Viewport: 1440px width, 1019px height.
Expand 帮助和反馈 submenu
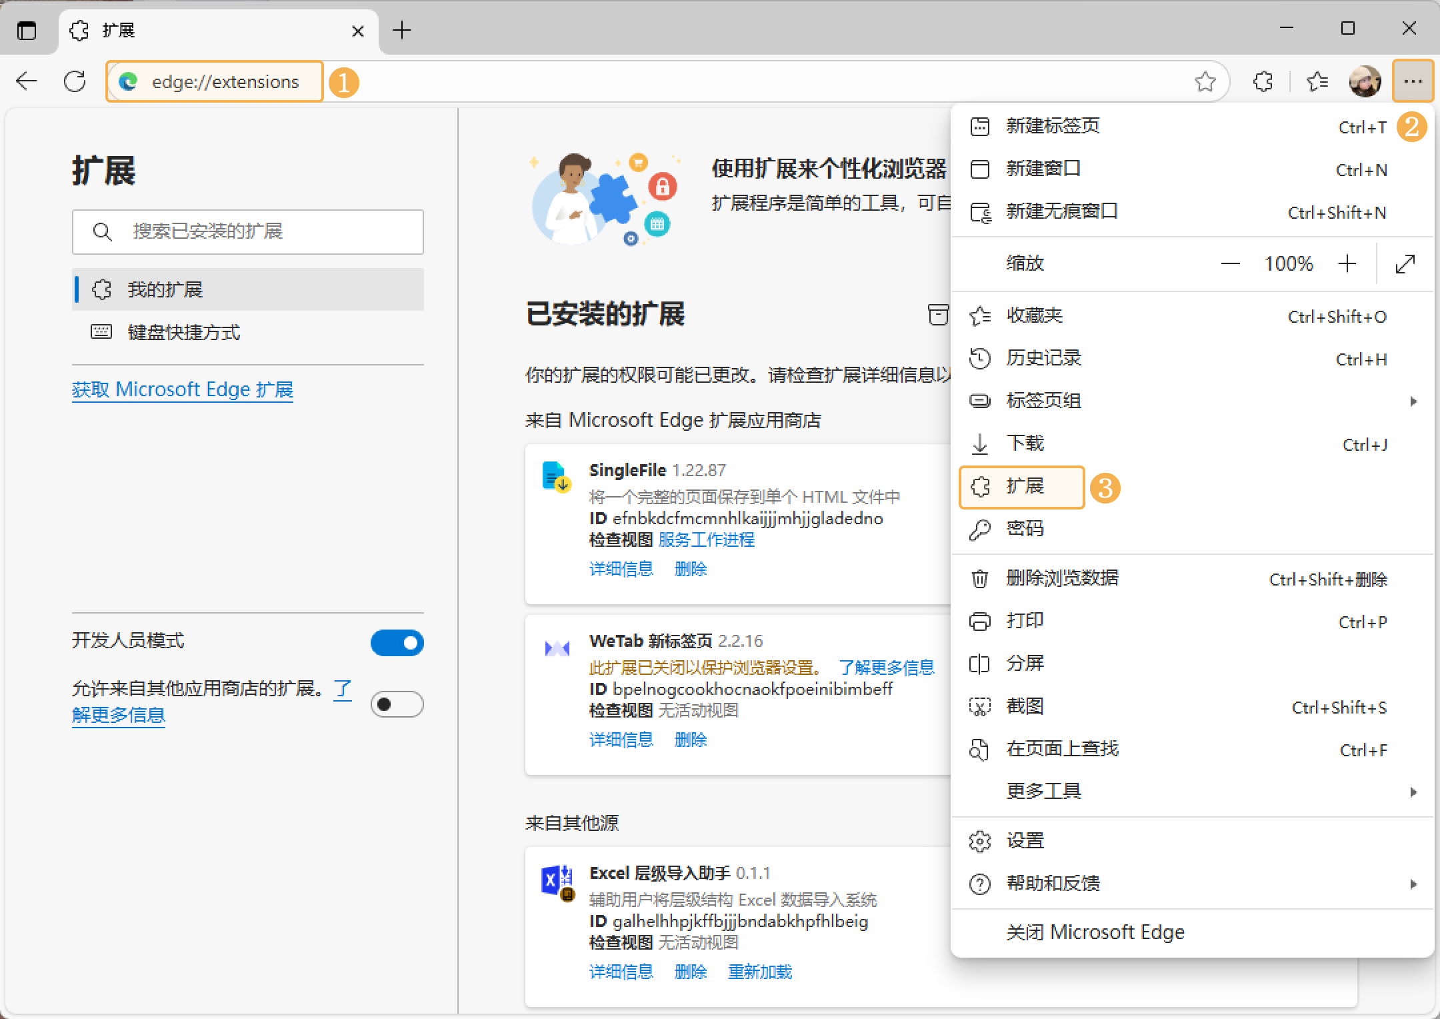[x=1192, y=884]
